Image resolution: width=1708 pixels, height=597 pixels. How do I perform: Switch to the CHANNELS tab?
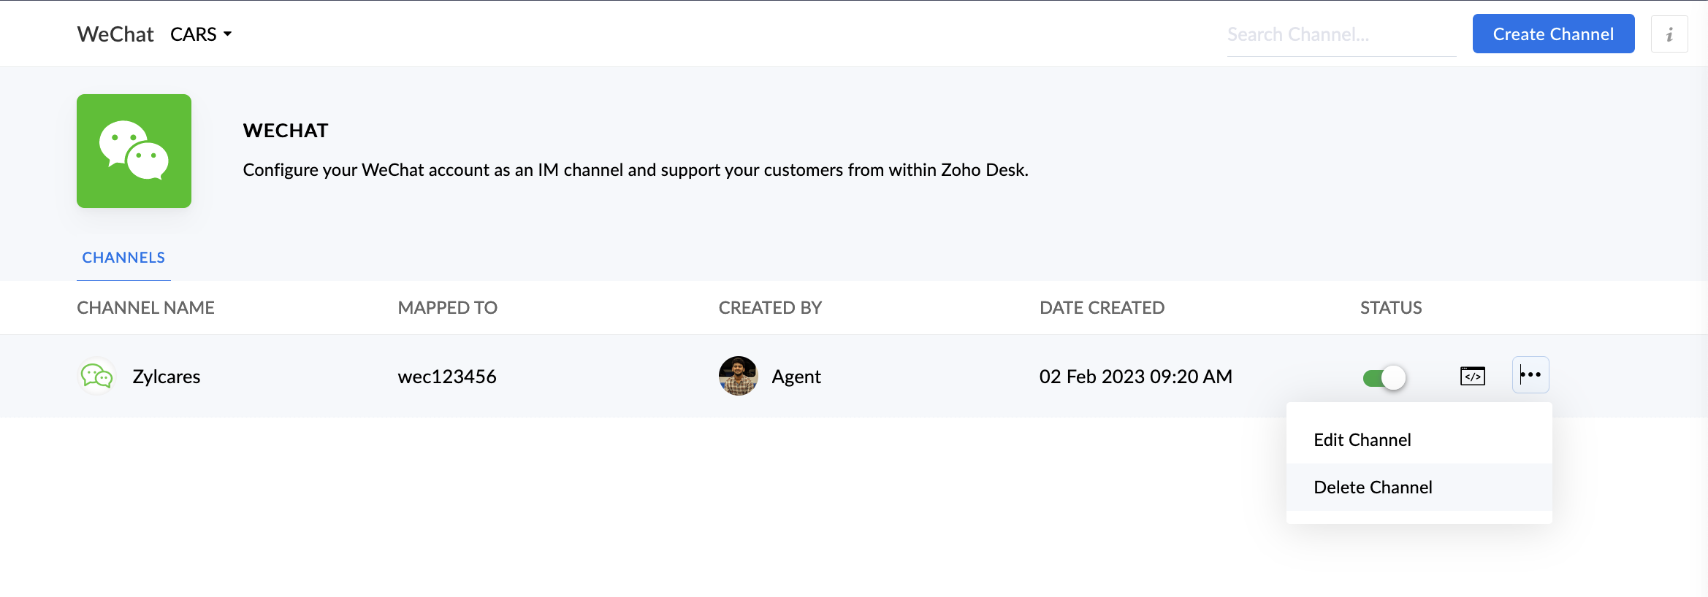[x=123, y=258]
